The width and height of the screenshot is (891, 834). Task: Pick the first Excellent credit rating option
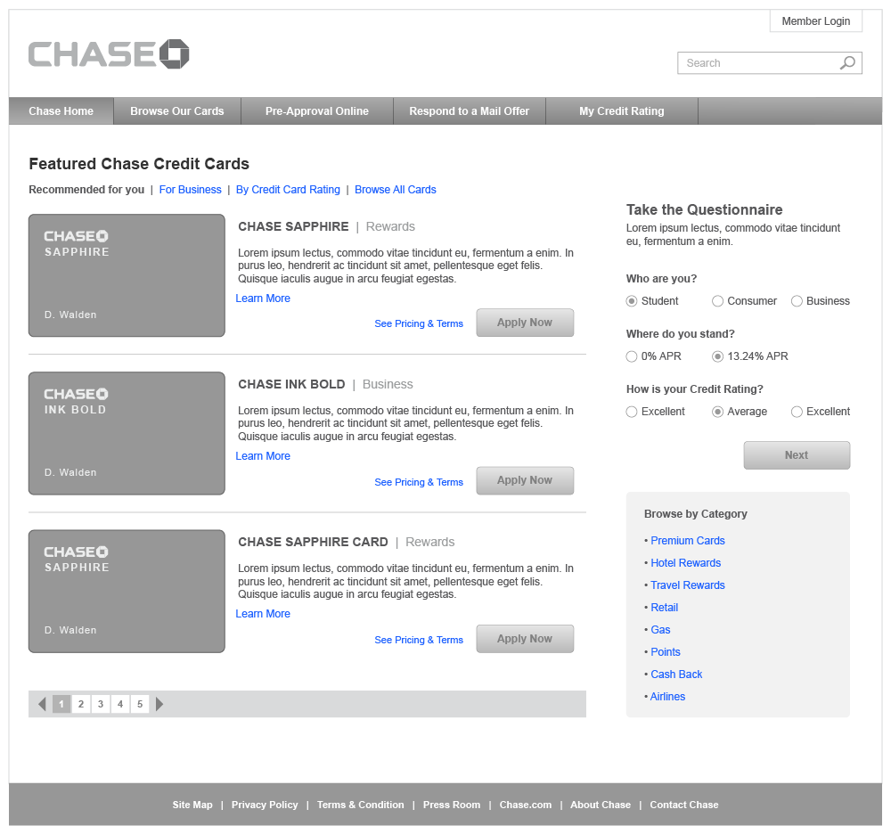632,412
